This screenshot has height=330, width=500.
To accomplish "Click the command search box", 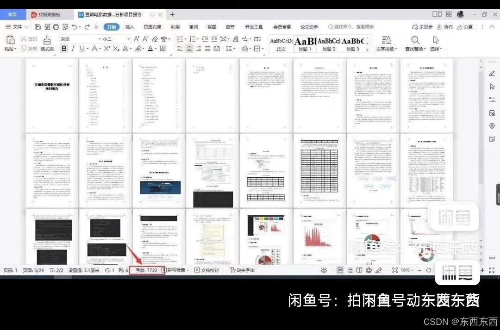I will [x=351, y=27].
